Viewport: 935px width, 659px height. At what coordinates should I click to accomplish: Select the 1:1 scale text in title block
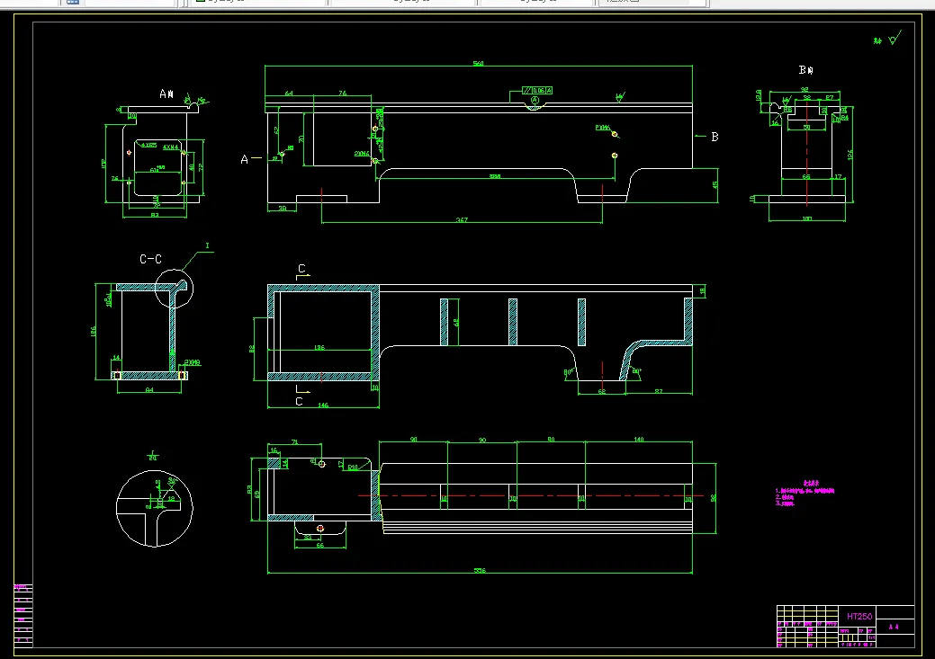[x=872, y=637]
